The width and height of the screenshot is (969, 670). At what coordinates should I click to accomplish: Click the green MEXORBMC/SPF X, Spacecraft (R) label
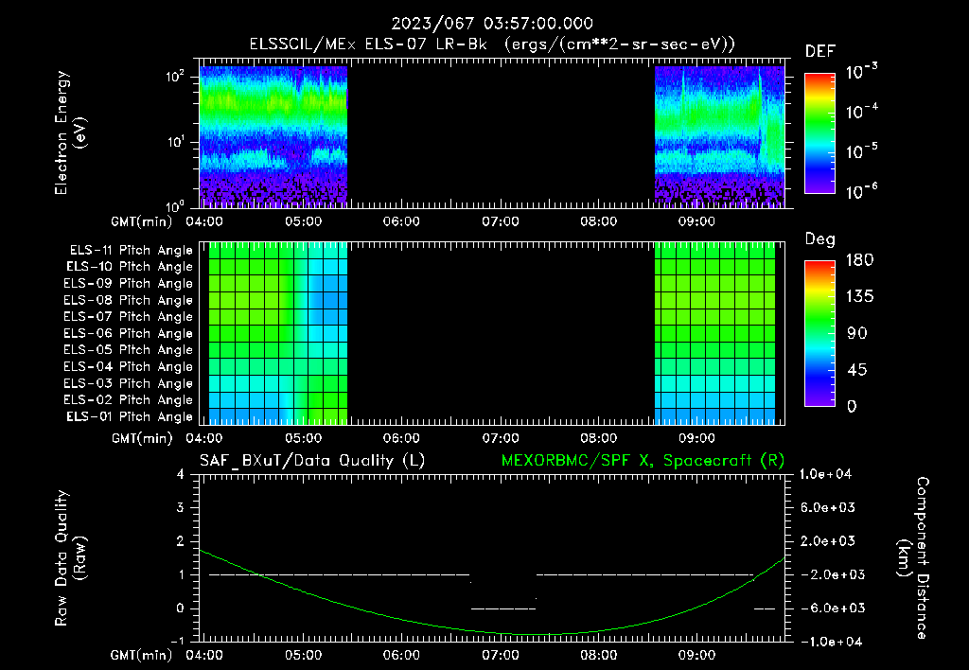(x=643, y=461)
